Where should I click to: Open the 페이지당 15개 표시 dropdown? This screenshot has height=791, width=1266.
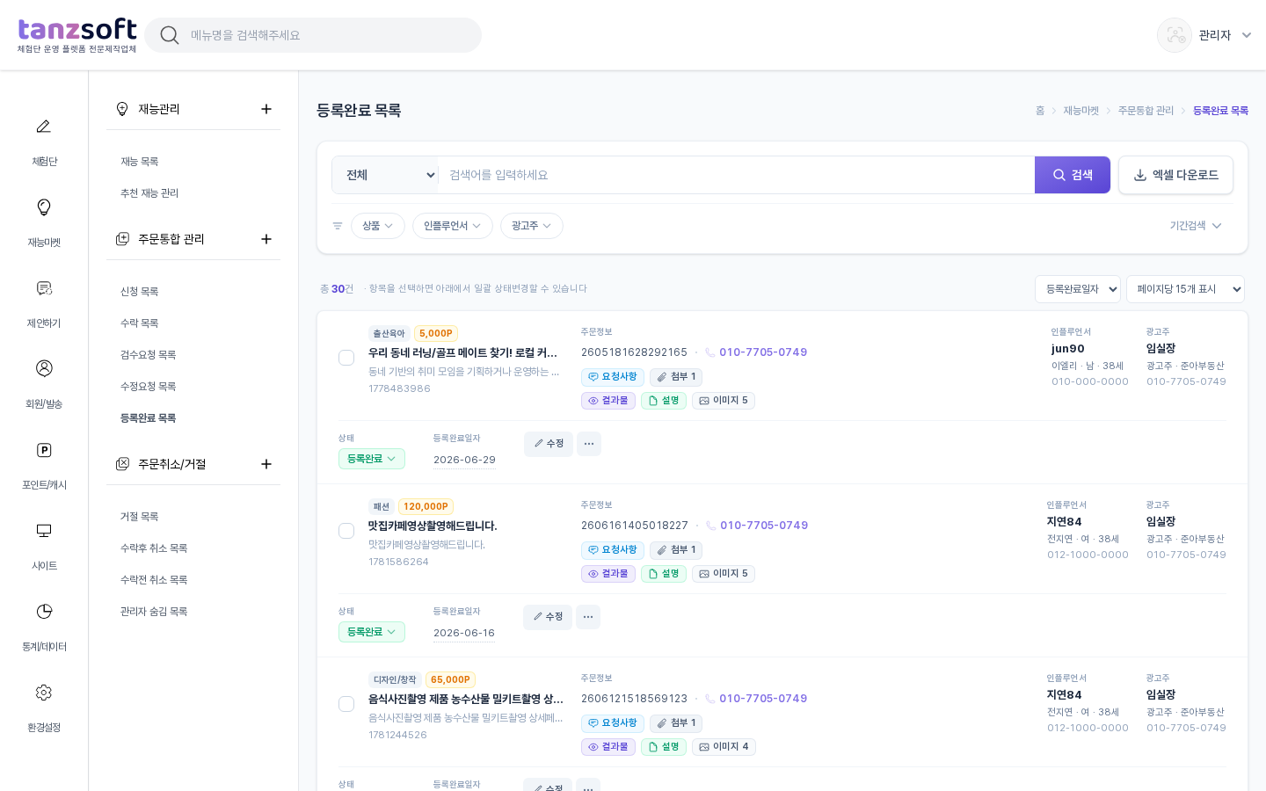(1185, 289)
